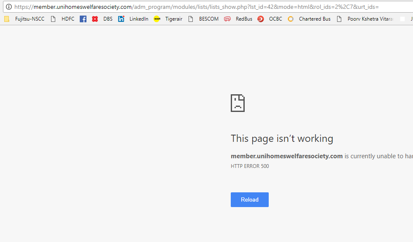Screen dimensions: 413x242
Task: Click the 'This page isn't working' heading
Action: 282,138
